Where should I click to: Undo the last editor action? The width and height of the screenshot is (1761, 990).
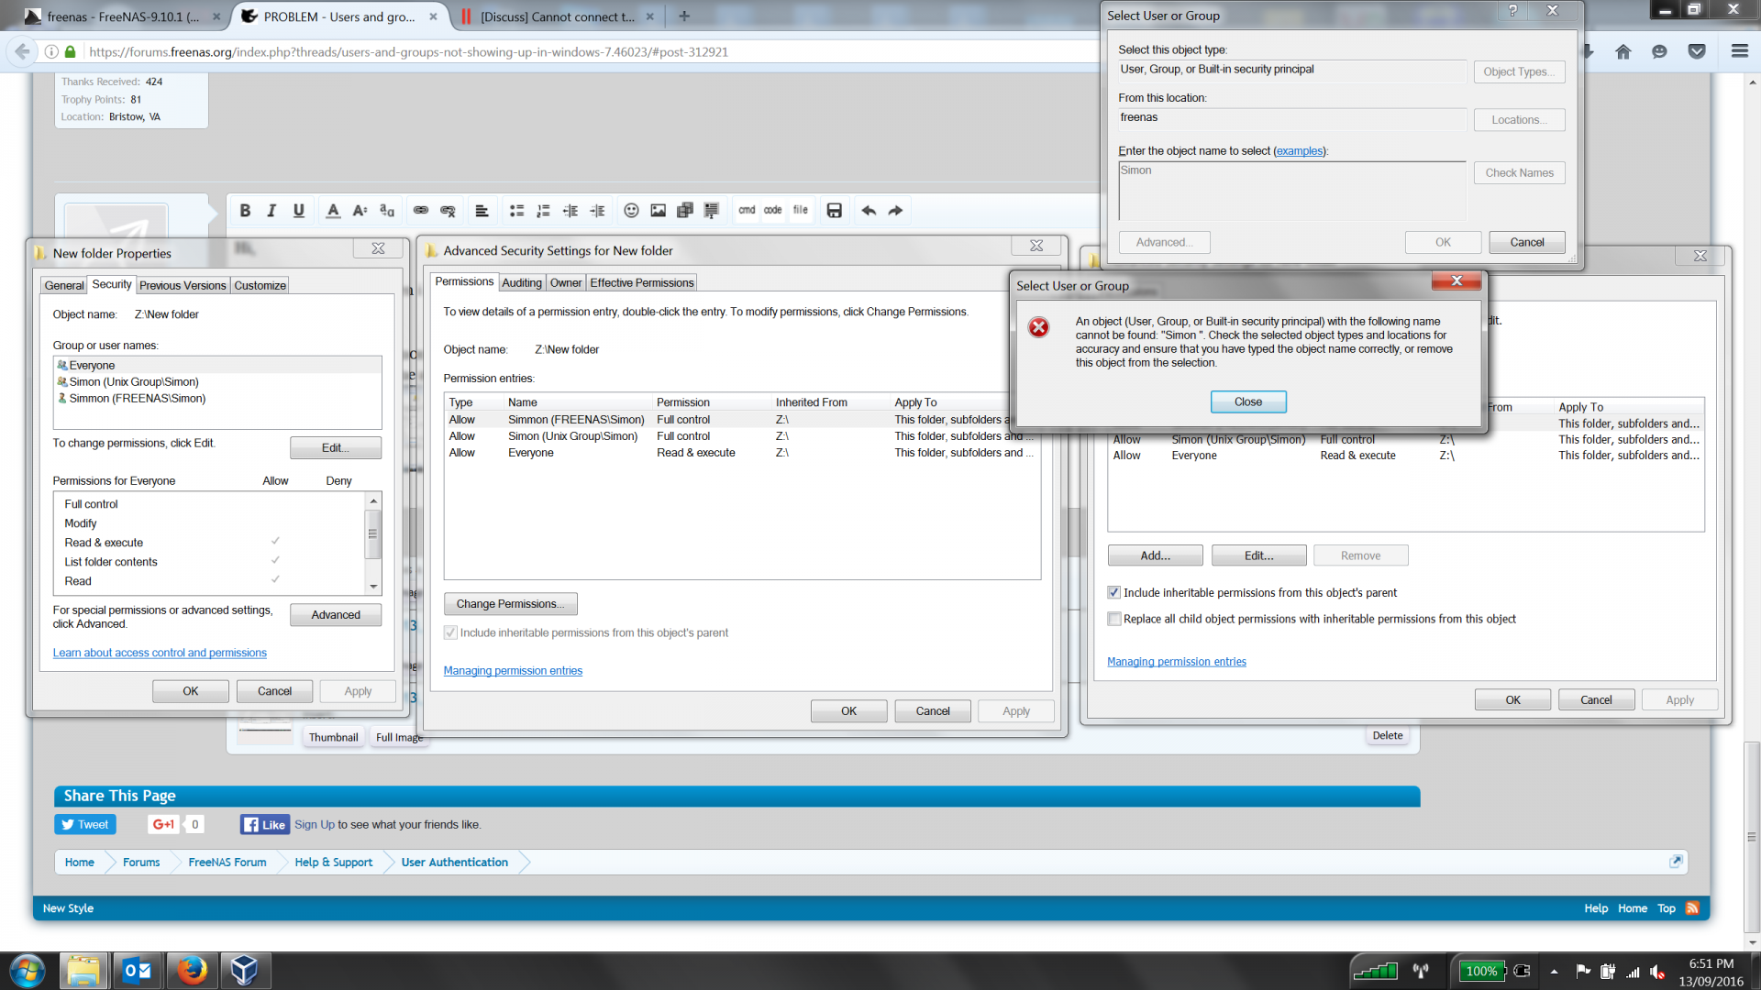(869, 211)
